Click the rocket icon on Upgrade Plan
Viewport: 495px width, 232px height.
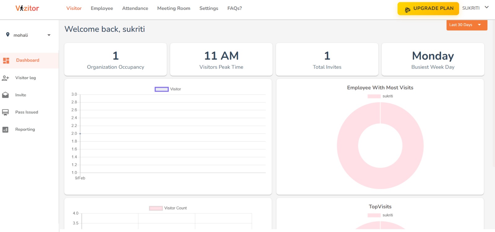(407, 10)
